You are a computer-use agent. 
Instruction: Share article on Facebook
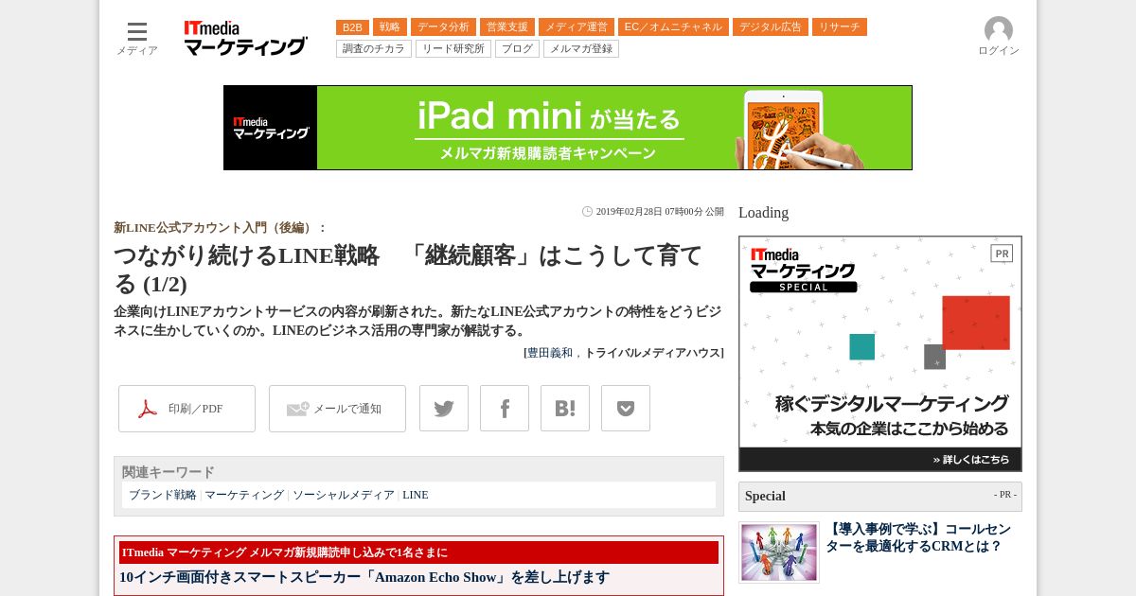pyautogui.click(x=505, y=409)
